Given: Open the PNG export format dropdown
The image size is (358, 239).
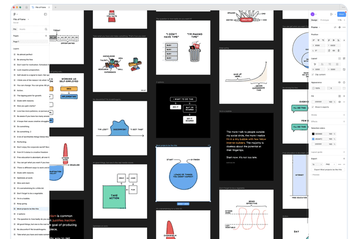Looking at the screenshot, I should (x=331, y=163).
